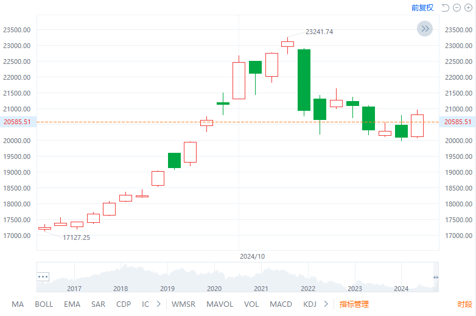476x316 pixels.
Task: Toggle the MACD indicator
Action: (x=281, y=304)
